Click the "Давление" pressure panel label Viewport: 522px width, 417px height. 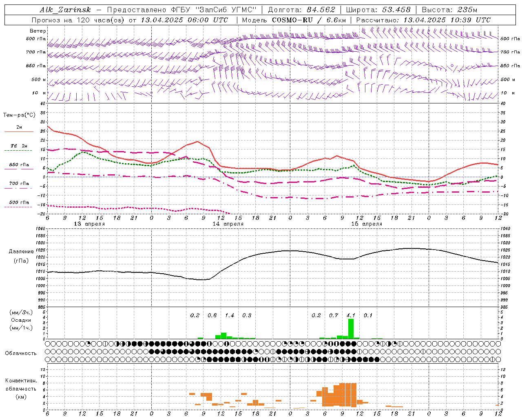[x=21, y=252]
